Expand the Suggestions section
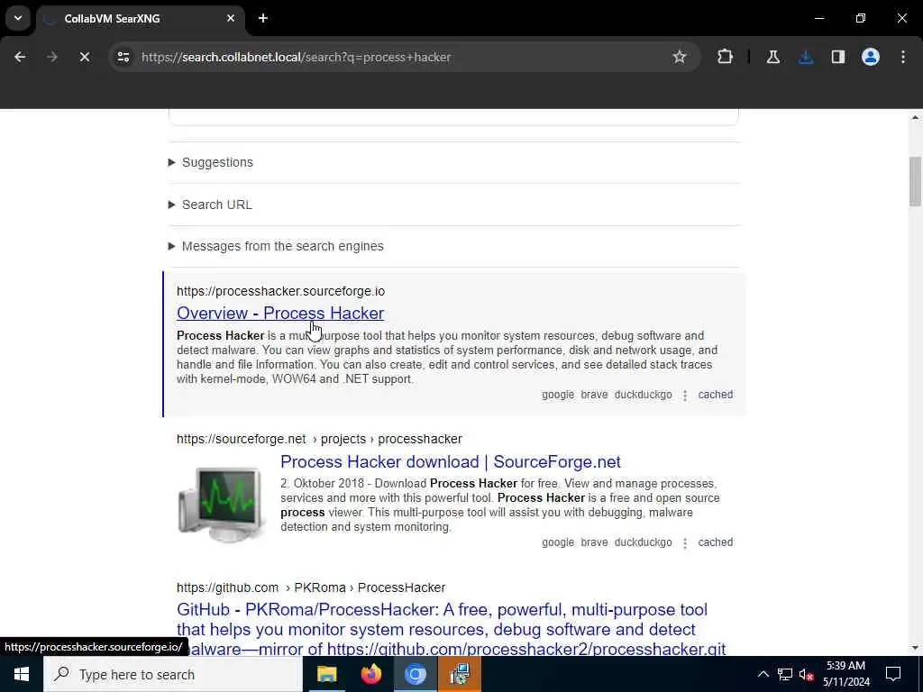This screenshot has width=923, height=692. (x=211, y=162)
